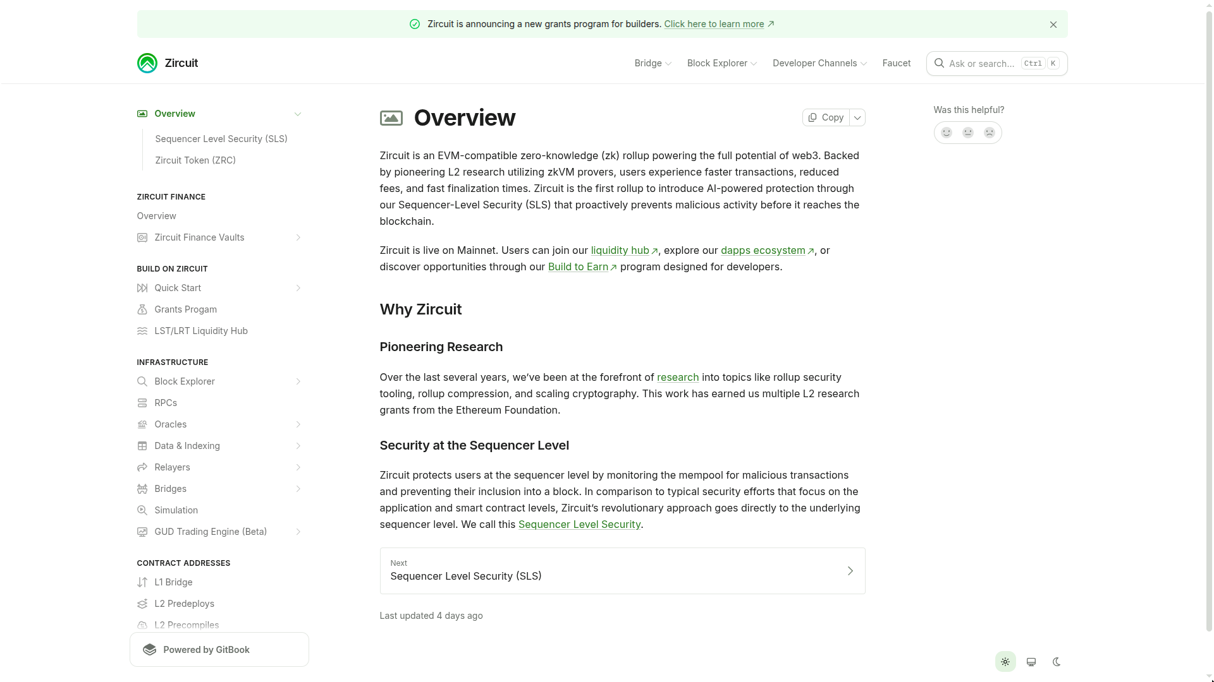
Task: Expand the Quick Start section chevron
Action: click(298, 288)
